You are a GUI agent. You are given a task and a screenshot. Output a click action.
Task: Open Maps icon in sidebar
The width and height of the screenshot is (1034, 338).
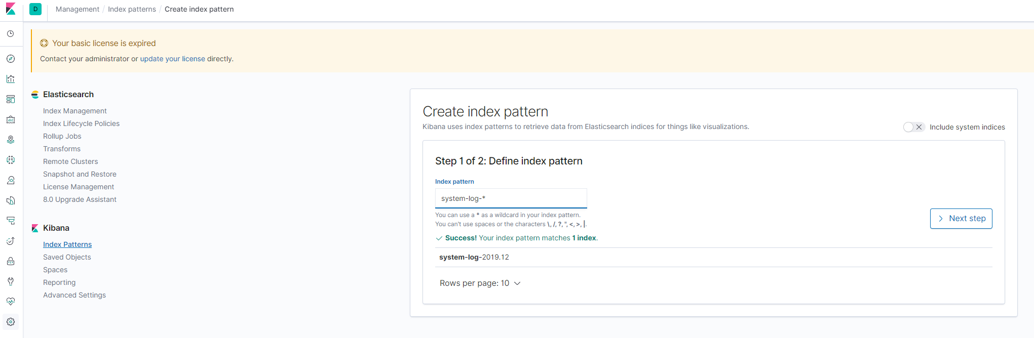(11, 140)
